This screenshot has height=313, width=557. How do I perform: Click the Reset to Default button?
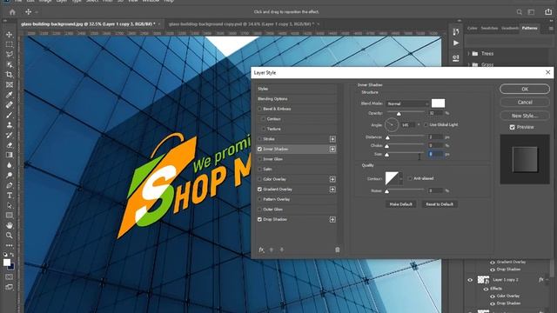click(440, 204)
